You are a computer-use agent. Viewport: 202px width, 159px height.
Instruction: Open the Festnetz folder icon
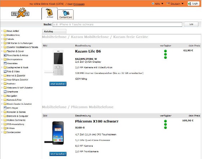click(5, 84)
